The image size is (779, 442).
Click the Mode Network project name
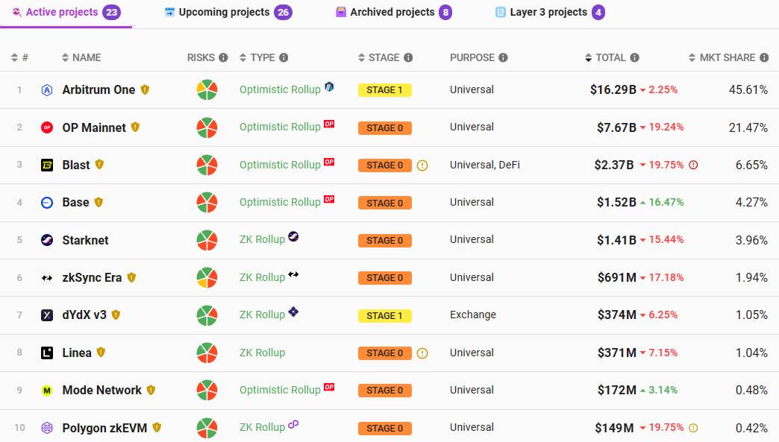point(101,391)
